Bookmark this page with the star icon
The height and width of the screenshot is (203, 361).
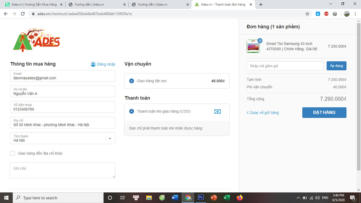[307, 14]
